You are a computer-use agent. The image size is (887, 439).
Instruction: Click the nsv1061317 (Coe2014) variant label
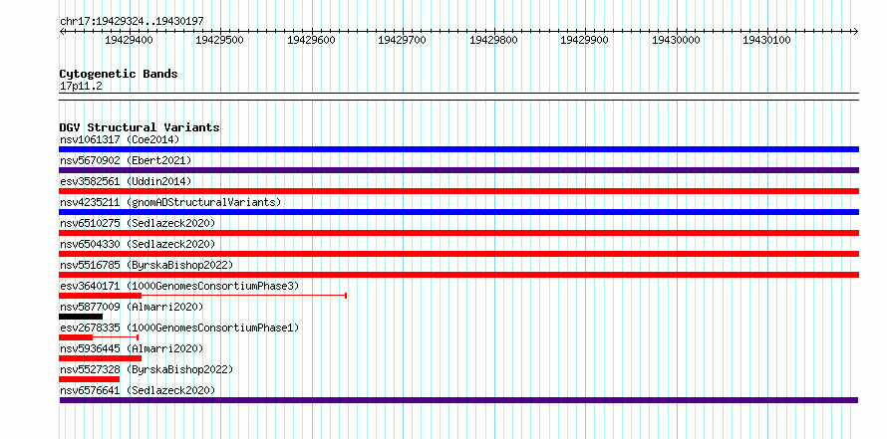(120, 139)
